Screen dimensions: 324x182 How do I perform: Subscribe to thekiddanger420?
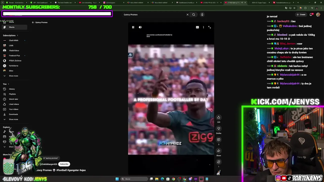[x=64, y=164]
